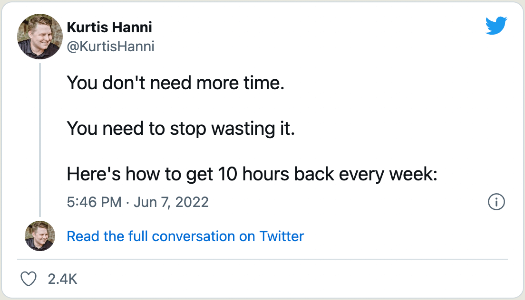The height and width of the screenshot is (300, 525).
Task: Read the full conversation on Twitter
Action: click(x=185, y=236)
